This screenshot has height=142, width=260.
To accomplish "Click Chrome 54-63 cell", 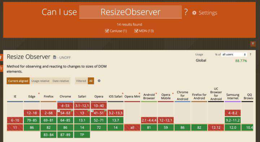I will tap(65, 113).
